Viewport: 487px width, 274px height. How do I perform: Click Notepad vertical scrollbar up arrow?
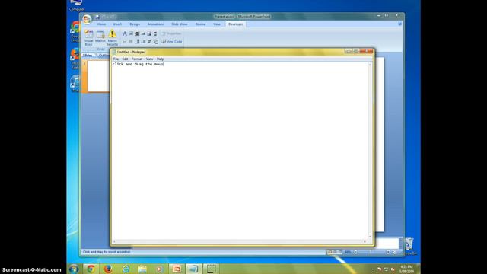tap(370, 65)
